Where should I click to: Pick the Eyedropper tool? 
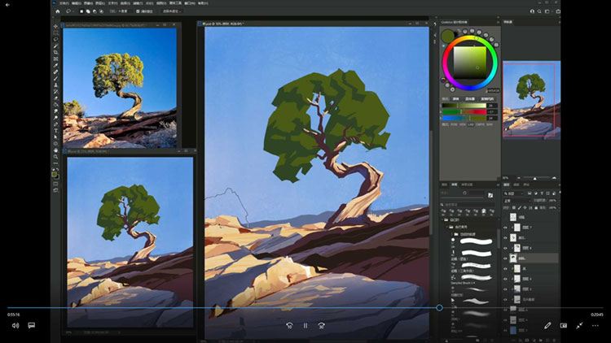(x=55, y=66)
